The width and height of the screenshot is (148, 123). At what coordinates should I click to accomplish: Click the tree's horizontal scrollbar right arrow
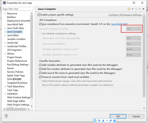click(x=29, y=109)
